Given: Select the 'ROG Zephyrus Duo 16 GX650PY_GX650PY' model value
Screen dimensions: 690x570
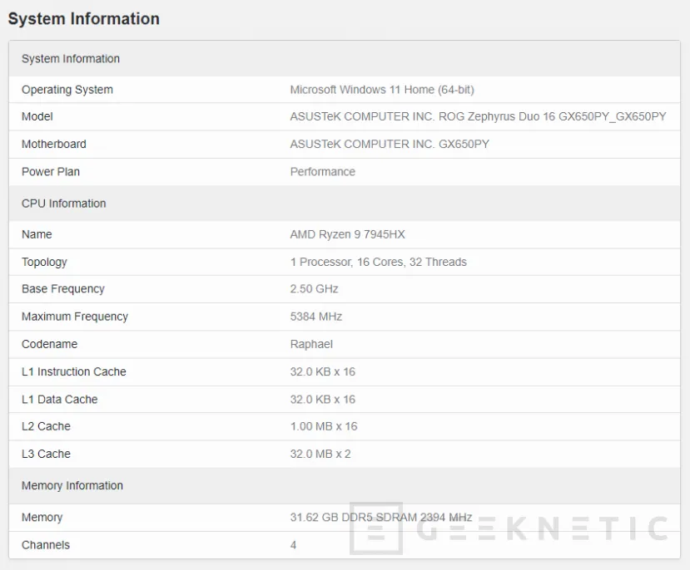Looking at the screenshot, I should (x=553, y=116).
